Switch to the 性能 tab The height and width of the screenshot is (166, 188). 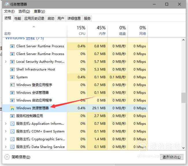tap(18, 18)
